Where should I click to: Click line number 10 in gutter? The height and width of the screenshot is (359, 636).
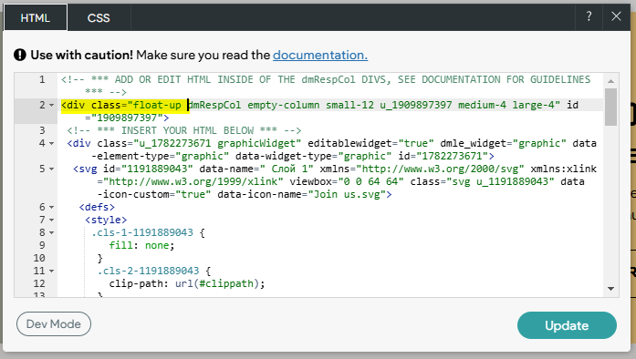click(x=39, y=258)
